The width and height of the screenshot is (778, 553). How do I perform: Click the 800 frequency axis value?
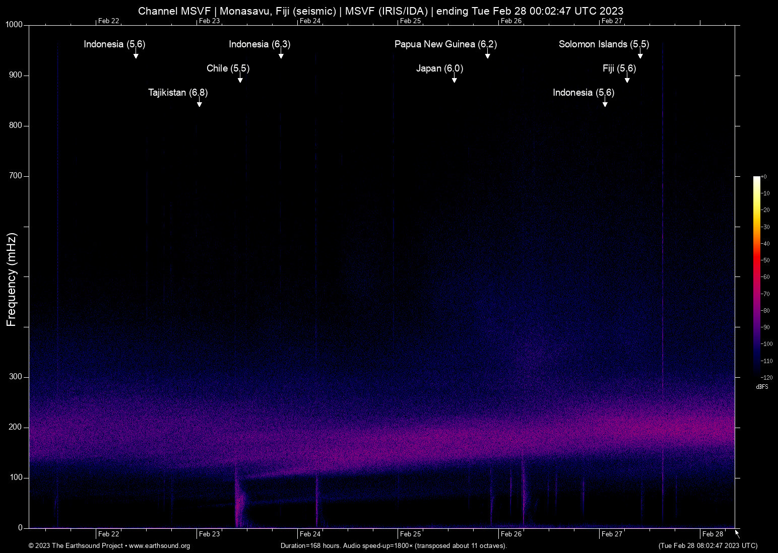coord(16,125)
